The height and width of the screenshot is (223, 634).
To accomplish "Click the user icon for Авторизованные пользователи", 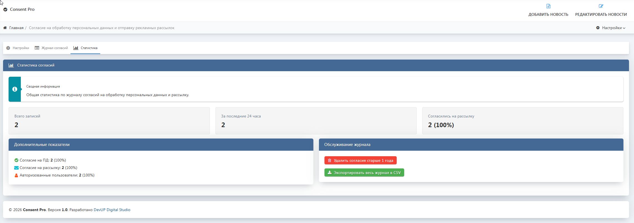I will pos(16,175).
